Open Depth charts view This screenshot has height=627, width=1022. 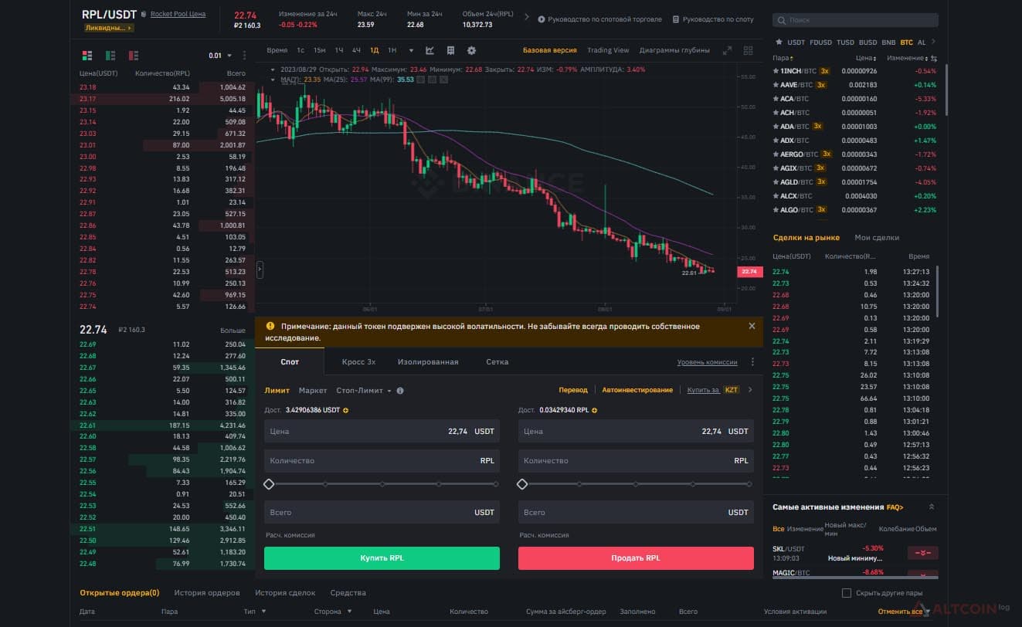[x=674, y=50]
